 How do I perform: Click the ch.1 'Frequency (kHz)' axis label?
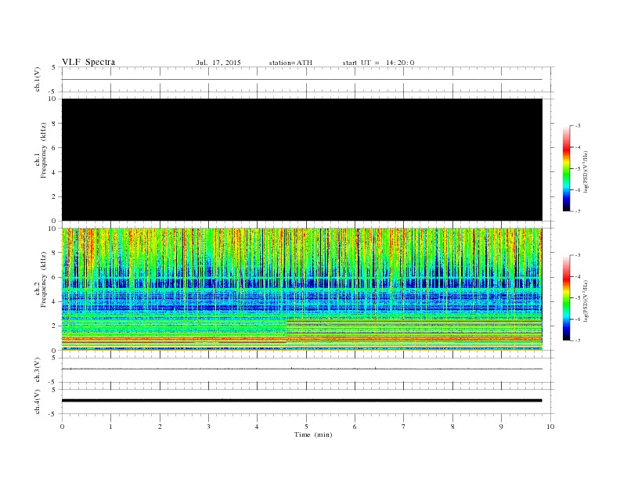pos(43,150)
